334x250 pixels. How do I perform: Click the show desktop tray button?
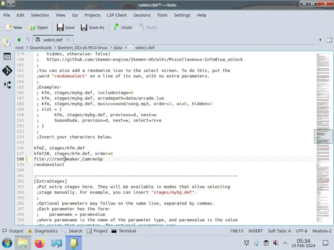(326, 243)
